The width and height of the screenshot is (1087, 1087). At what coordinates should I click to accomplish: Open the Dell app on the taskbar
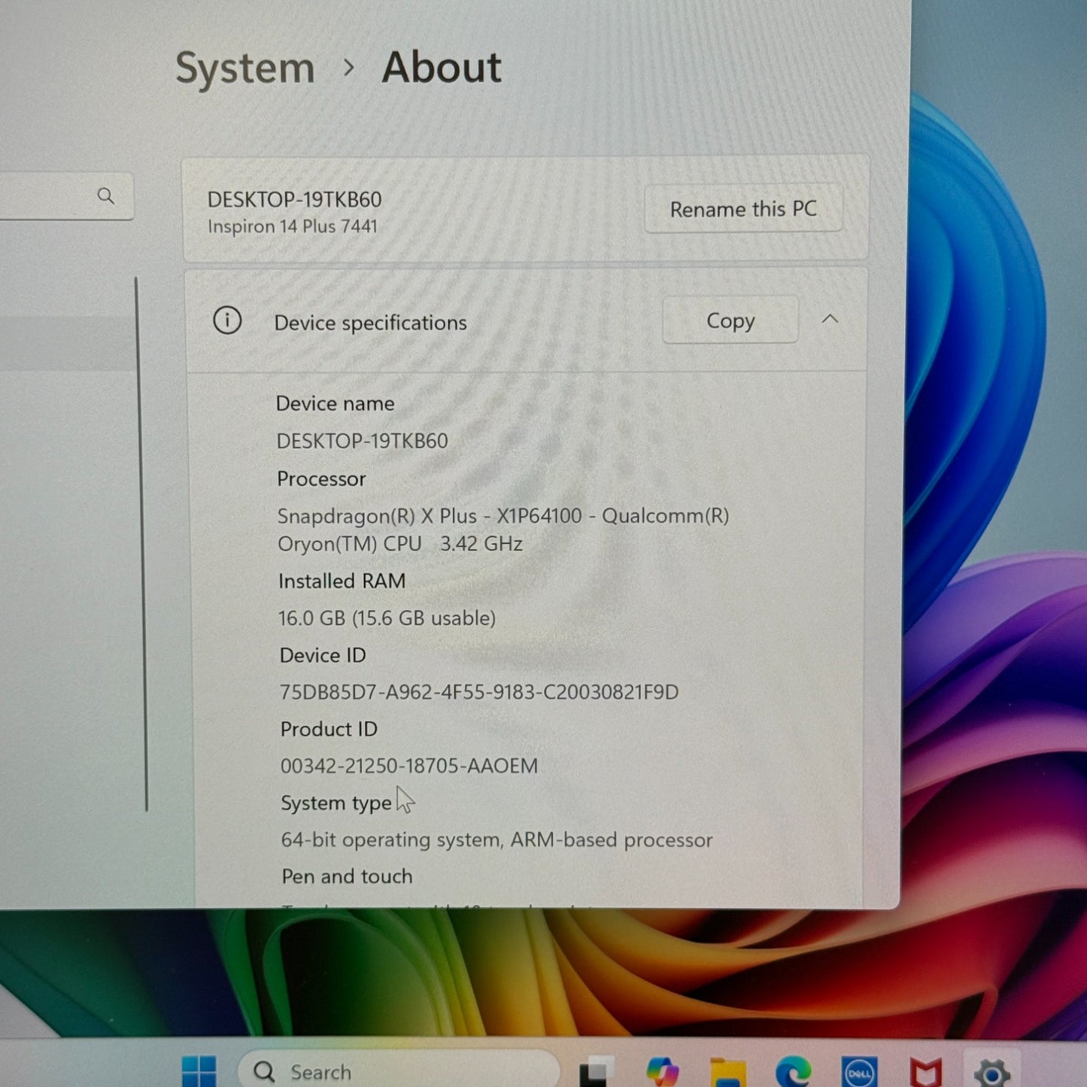point(859,1073)
